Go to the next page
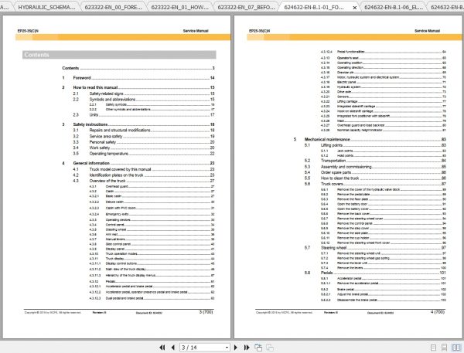Image resolution: width=464 pixels, height=353 pixels. 236,348
